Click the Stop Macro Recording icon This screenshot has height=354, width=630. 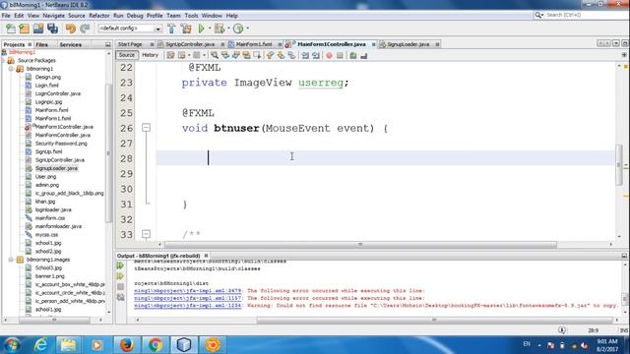[340, 55]
